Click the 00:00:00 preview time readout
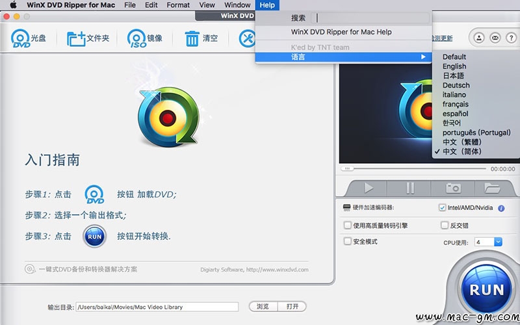The height and width of the screenshot is (325, 520). [502, 169]
